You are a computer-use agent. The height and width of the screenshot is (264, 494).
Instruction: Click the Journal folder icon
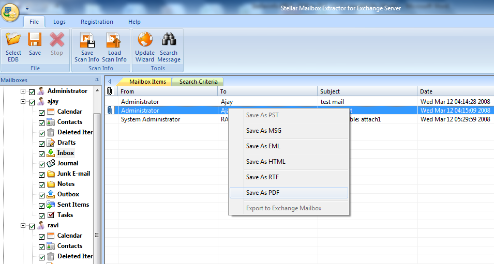coord(51,163)
